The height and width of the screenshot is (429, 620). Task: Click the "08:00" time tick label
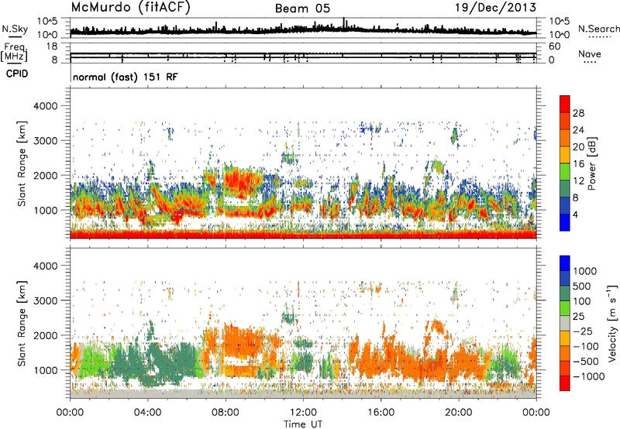tap(226, 413)
